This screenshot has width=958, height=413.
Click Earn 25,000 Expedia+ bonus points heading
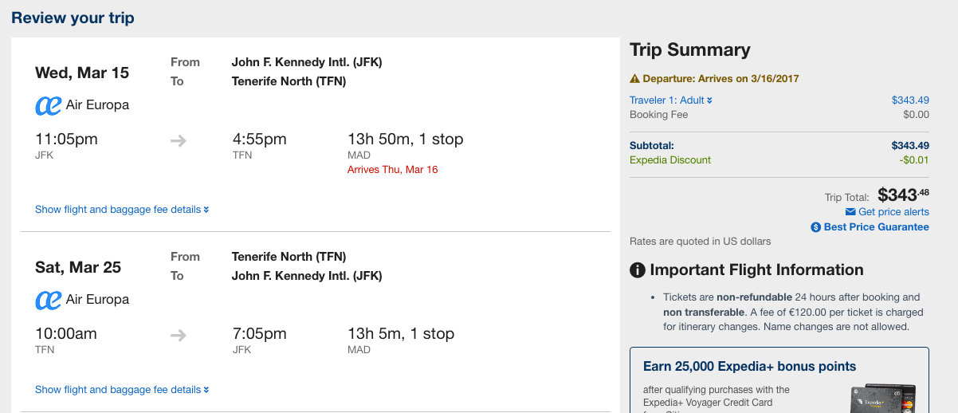(749, 367)
